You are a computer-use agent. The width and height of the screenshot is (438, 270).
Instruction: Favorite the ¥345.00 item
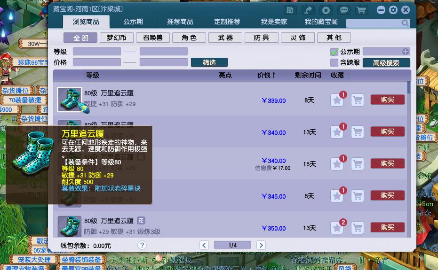(x=337, y=196)
